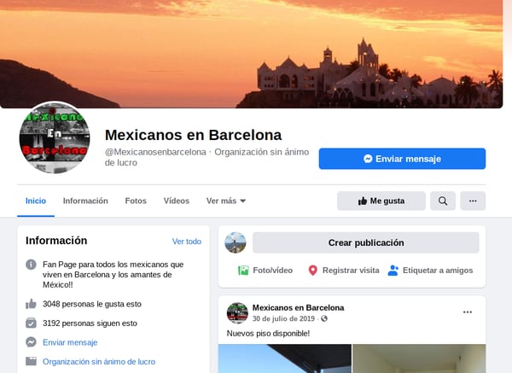Click the blue tag friends icon

pos(393,271)
